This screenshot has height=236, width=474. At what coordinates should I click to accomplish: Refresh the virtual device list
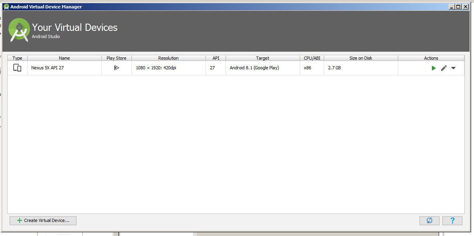click(429, 221)
